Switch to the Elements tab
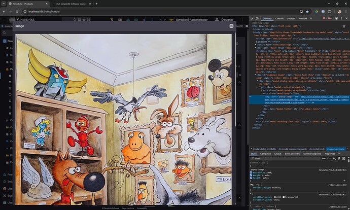 tap(267, 19)
